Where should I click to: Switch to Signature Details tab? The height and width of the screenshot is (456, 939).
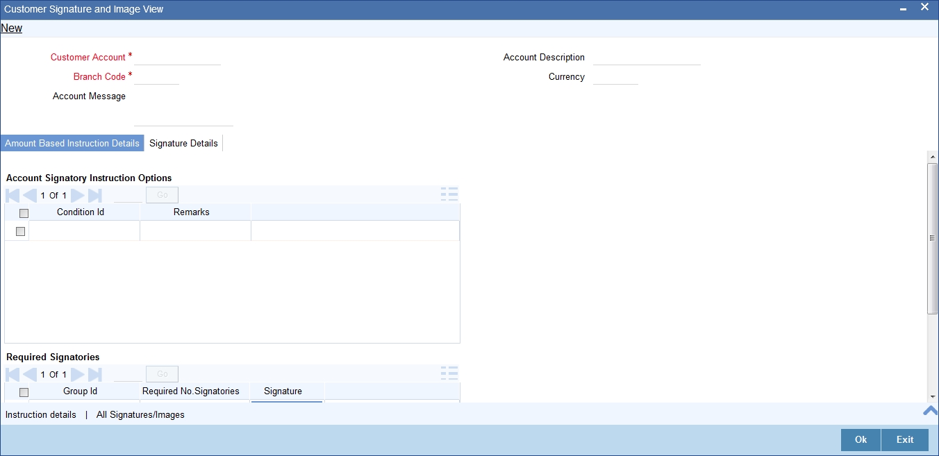coord(183,143)
